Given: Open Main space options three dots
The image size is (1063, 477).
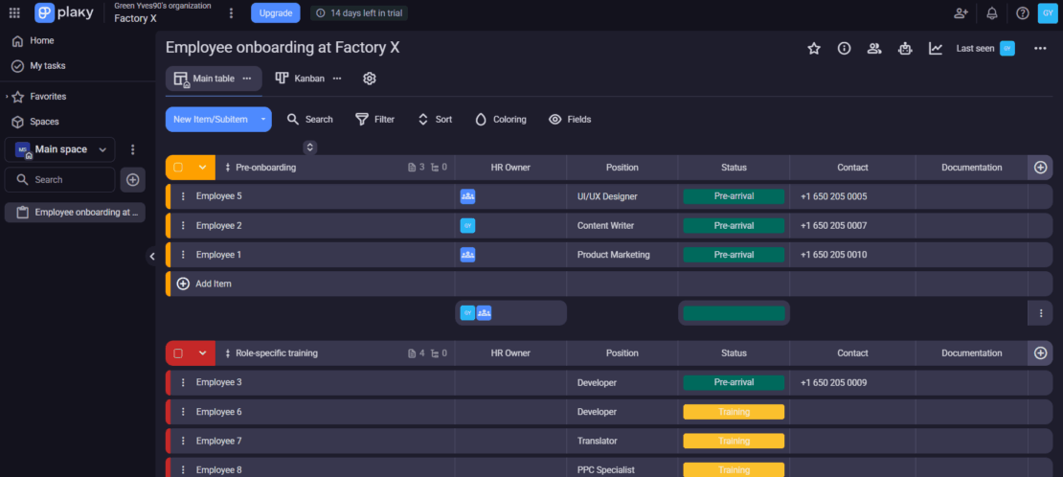Looking at the screenshot, I should (133, 149).
